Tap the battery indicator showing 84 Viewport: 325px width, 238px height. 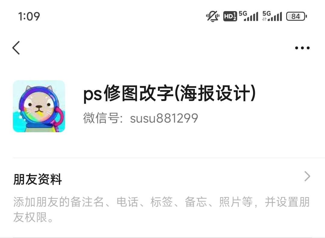pyautogui.click(x=296, y=16)
